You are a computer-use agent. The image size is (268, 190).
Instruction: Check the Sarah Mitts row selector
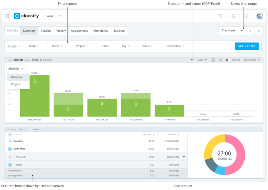[x=9, y=149]
